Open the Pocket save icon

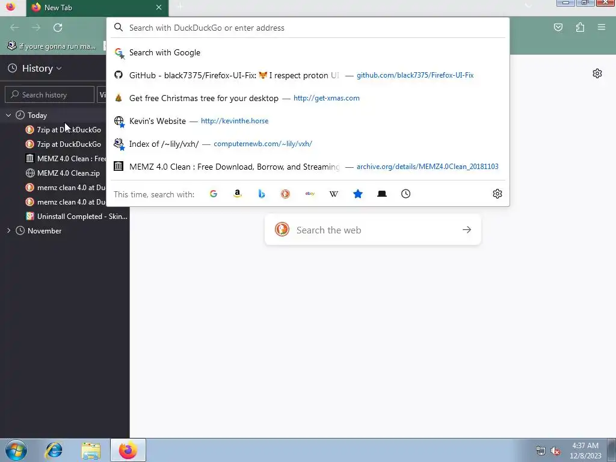click(x=558, y=27)
